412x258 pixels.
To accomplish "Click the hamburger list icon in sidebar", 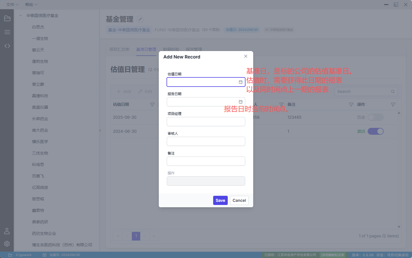I will pos(7,32).
